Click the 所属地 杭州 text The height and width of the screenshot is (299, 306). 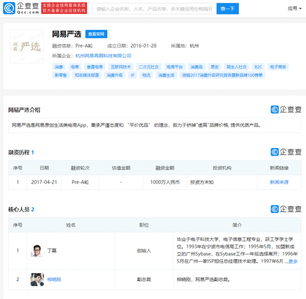point(185,46)
